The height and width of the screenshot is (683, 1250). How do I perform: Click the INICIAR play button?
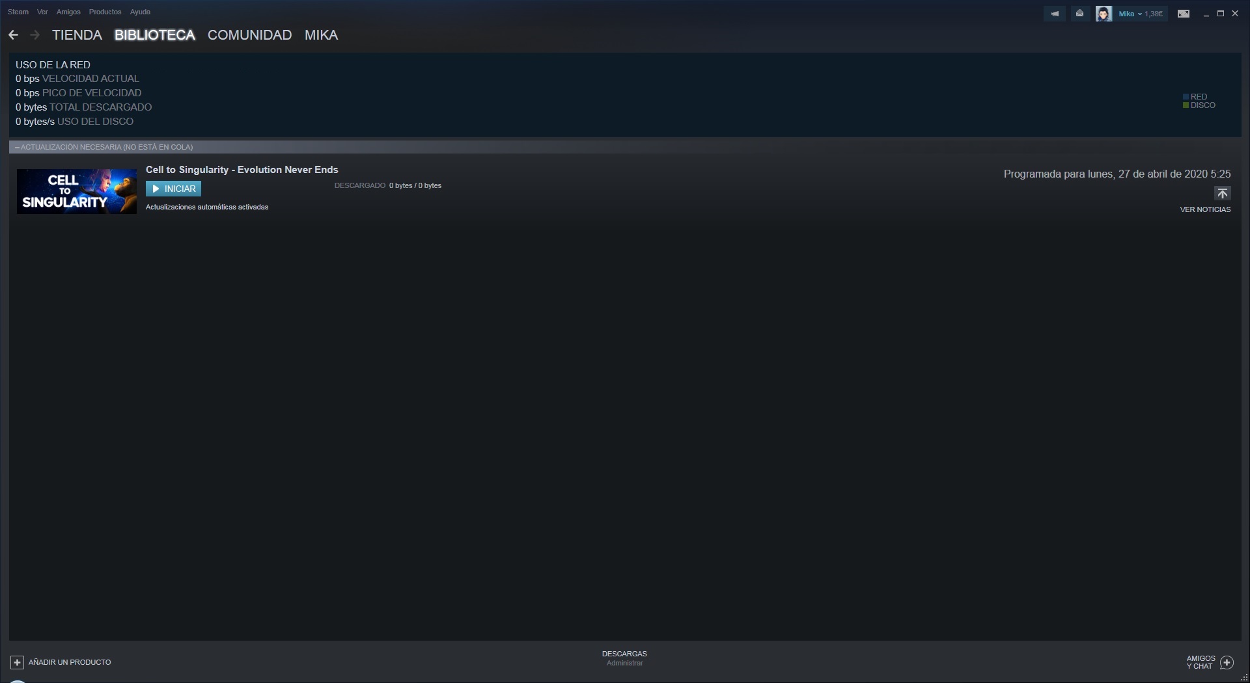pyautogui.click(x=173, y=189)
